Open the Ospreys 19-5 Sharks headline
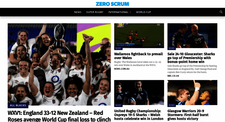This screenshot has width=225, height=122. coord(139,115)
